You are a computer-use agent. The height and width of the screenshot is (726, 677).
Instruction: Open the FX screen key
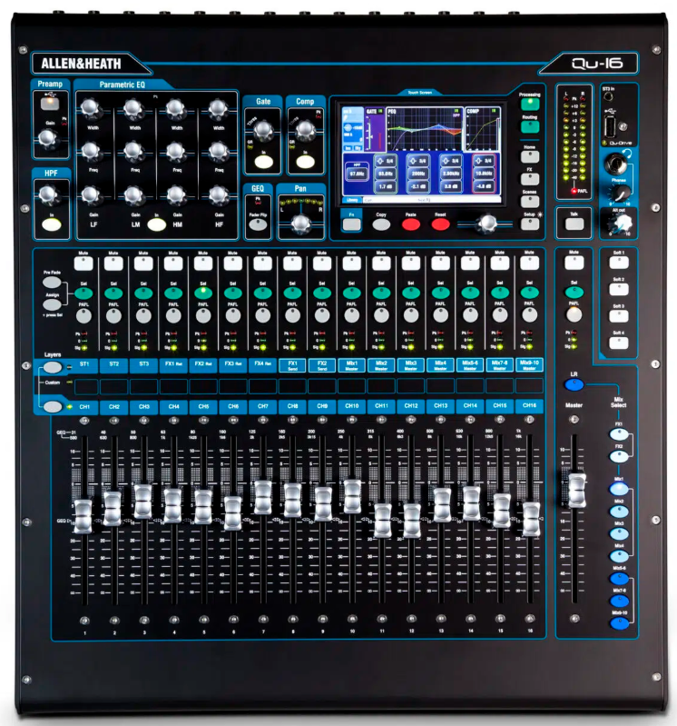pos(530,179)
